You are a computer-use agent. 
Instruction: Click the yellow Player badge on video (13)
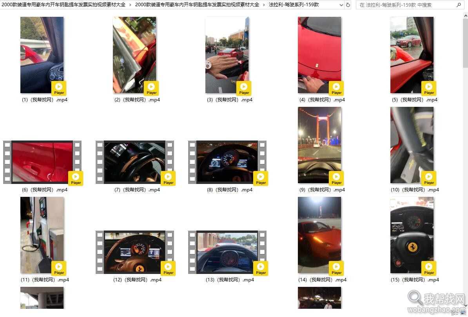261,268
